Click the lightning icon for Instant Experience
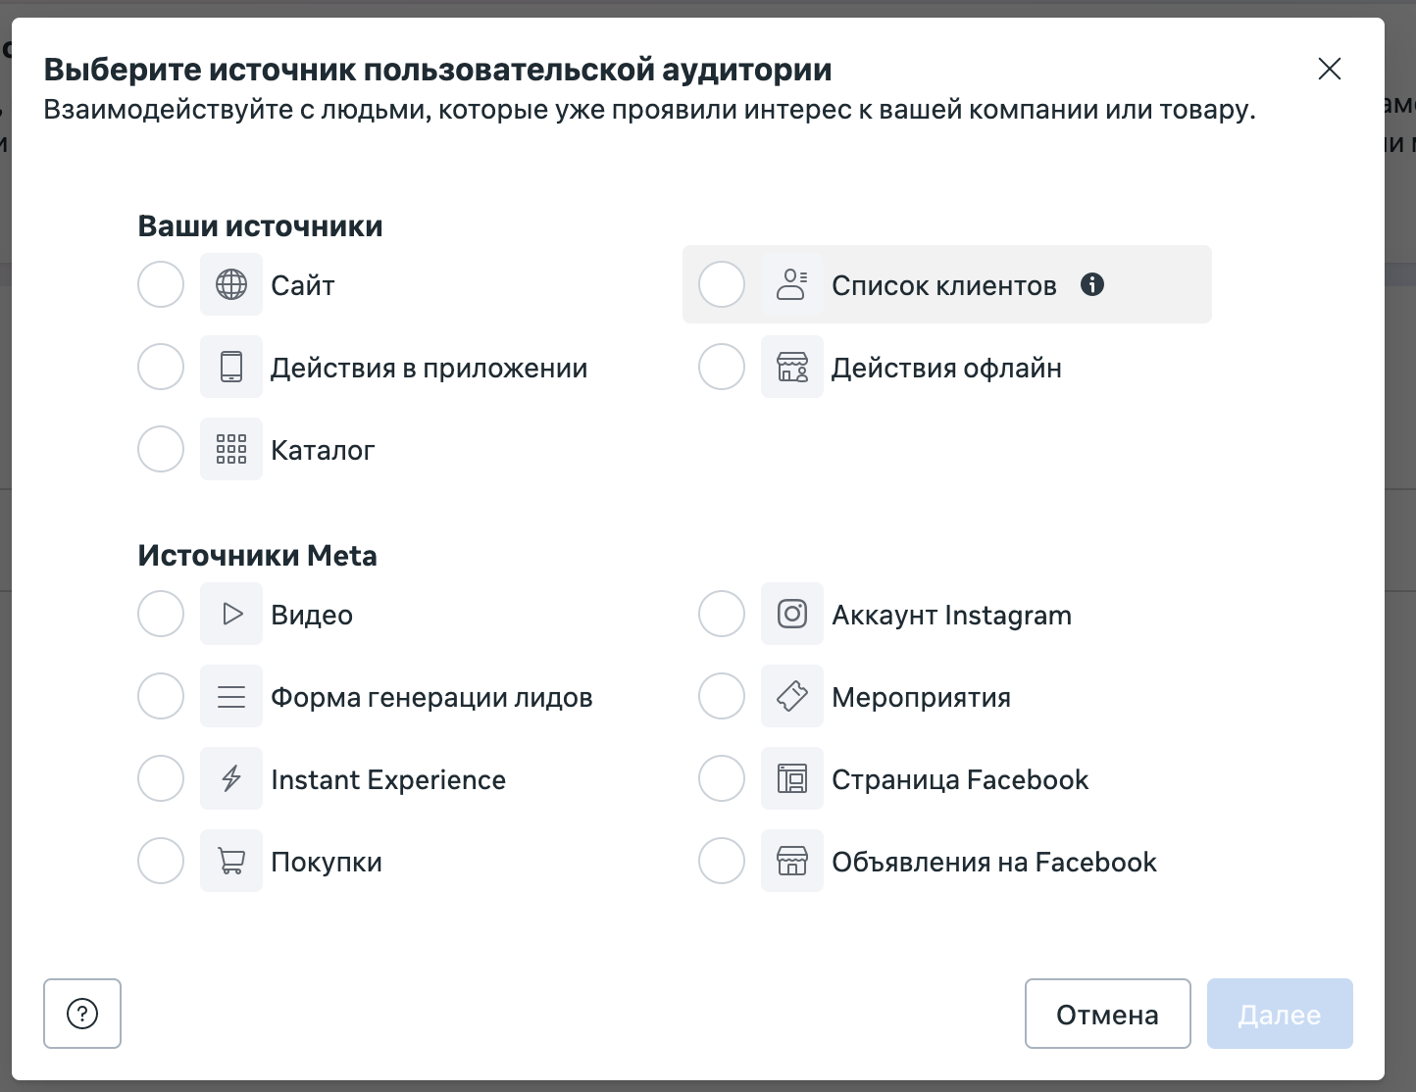Image resolution: width=1416 pixels, height=1092 pixels. tap(231, 778)
